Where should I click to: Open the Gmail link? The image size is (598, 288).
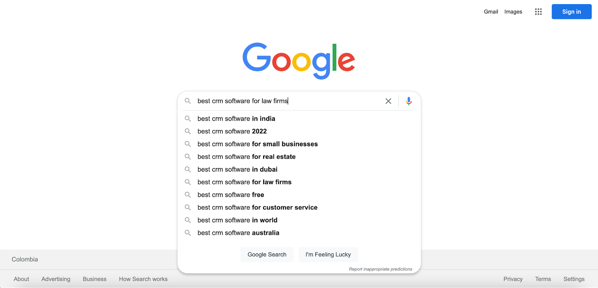click(x=491, y=12)
